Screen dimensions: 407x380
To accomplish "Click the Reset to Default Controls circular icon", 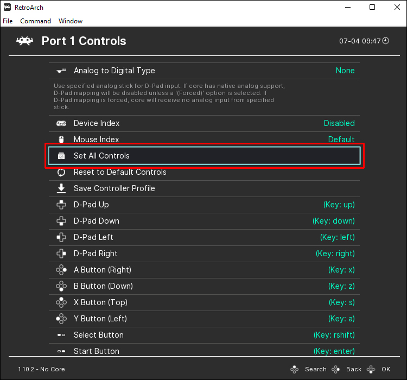I will 61,172.
